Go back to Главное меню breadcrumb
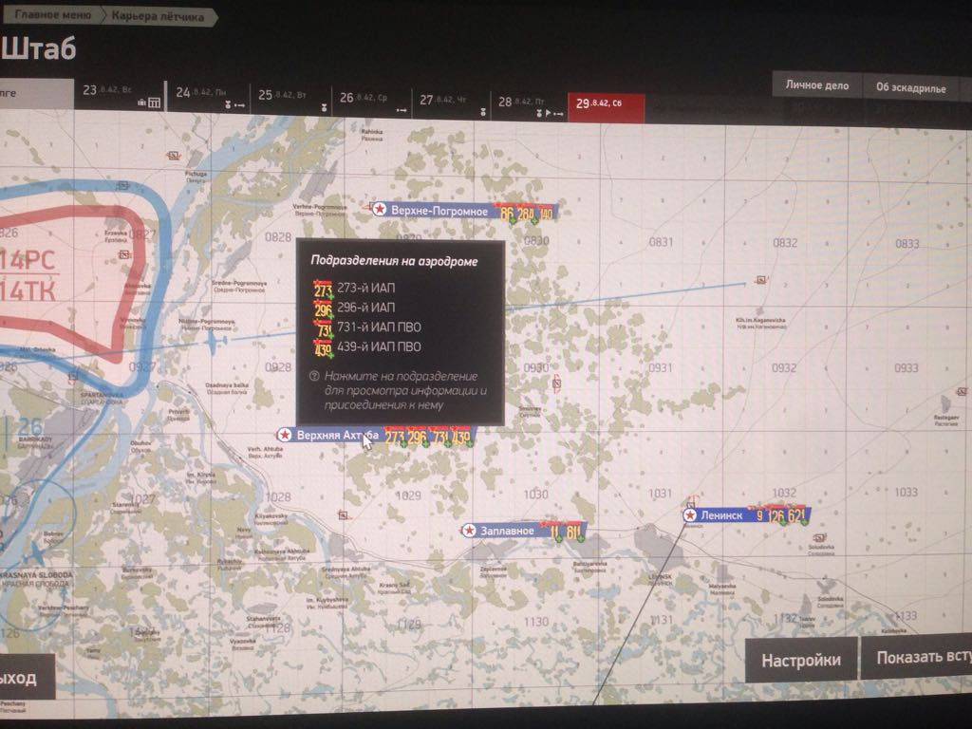The image size is (972, 729). (x=52, y=15)
